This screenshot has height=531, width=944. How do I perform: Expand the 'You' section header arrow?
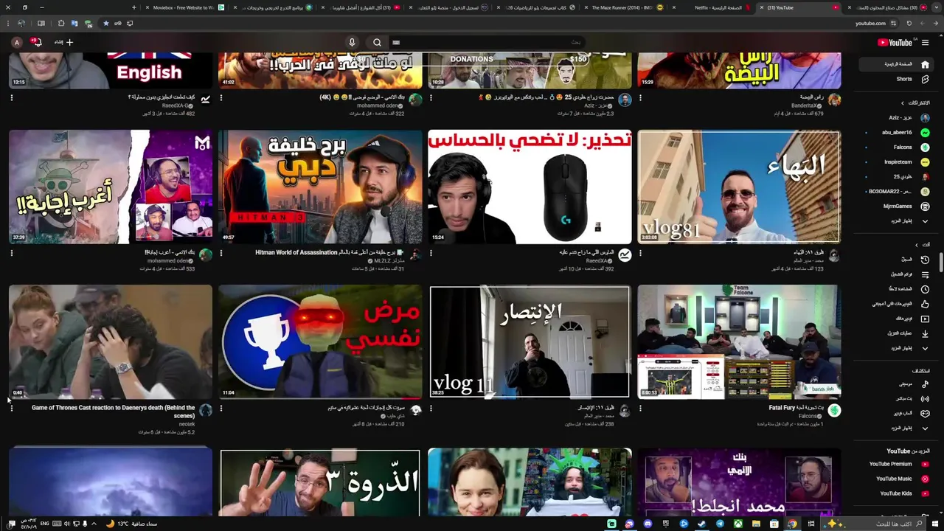click(x=917, y=245)
